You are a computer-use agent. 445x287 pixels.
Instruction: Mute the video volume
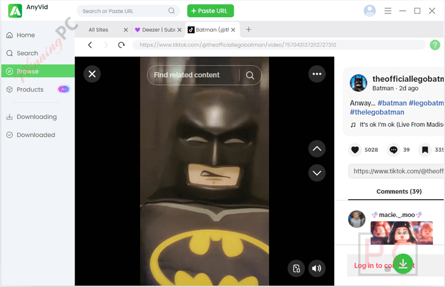point(317,268)
